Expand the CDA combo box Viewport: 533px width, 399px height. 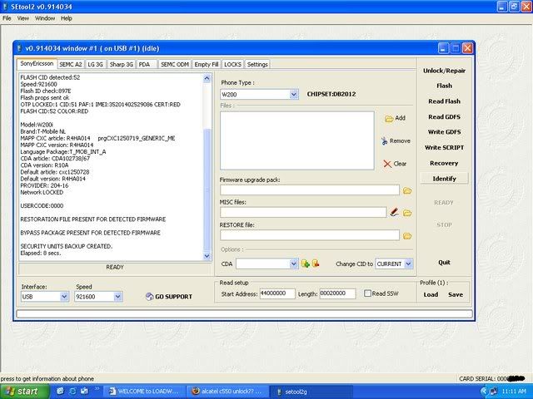tap(294, 264)
